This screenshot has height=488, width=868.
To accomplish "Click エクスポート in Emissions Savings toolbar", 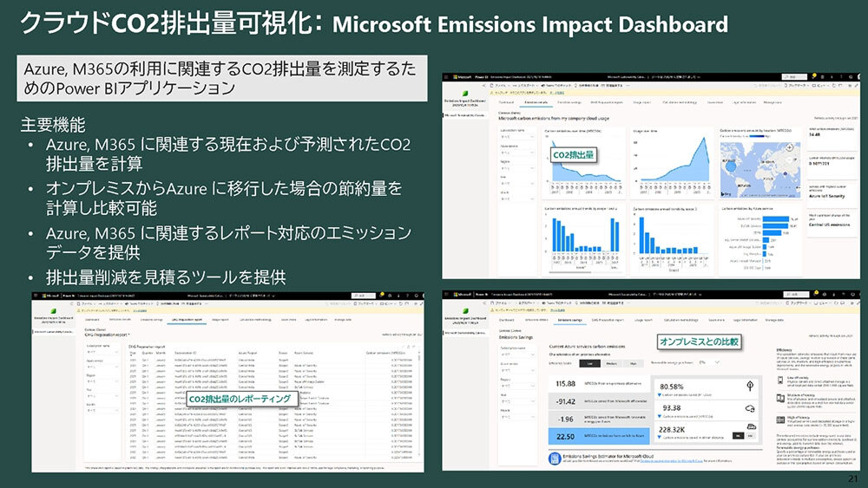I will [x=524, y=303].
